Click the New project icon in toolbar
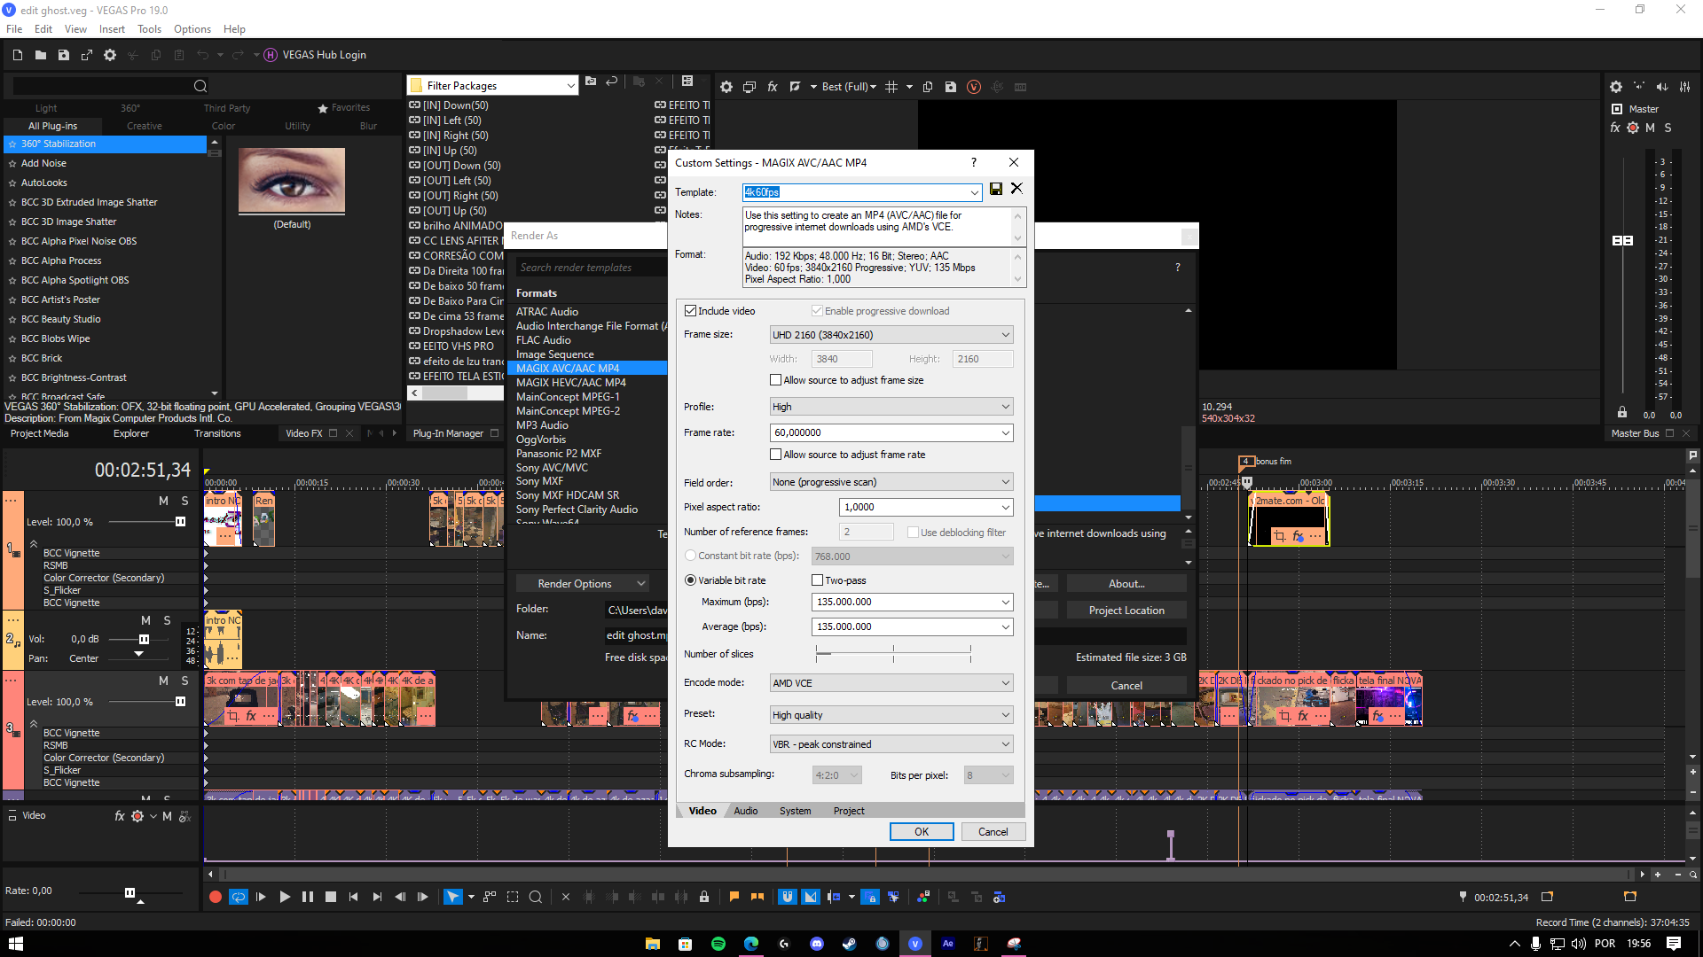The height and width of the screenshot is (957, 1703). tap(17, 55)
